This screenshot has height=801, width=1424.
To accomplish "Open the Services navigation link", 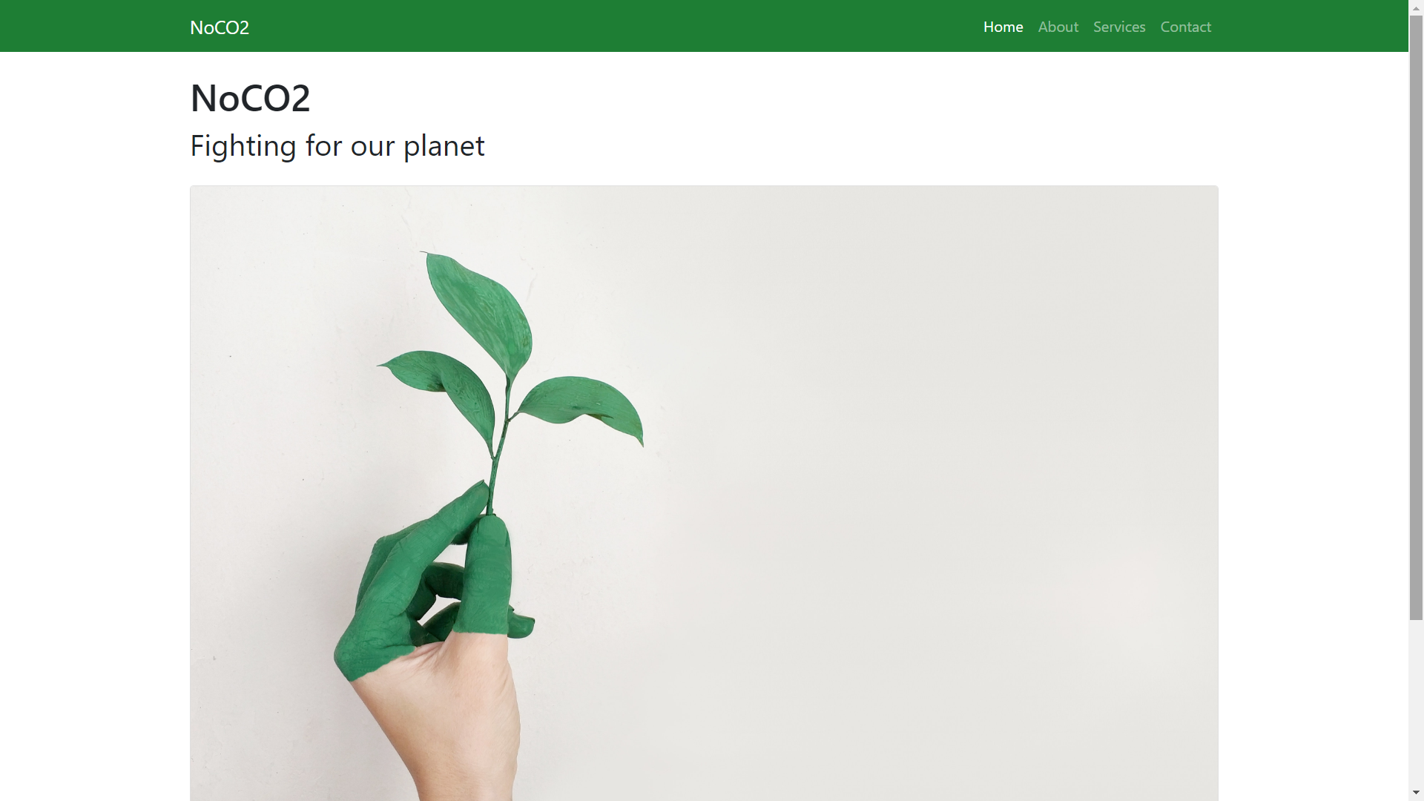I will coord(1119,27).
